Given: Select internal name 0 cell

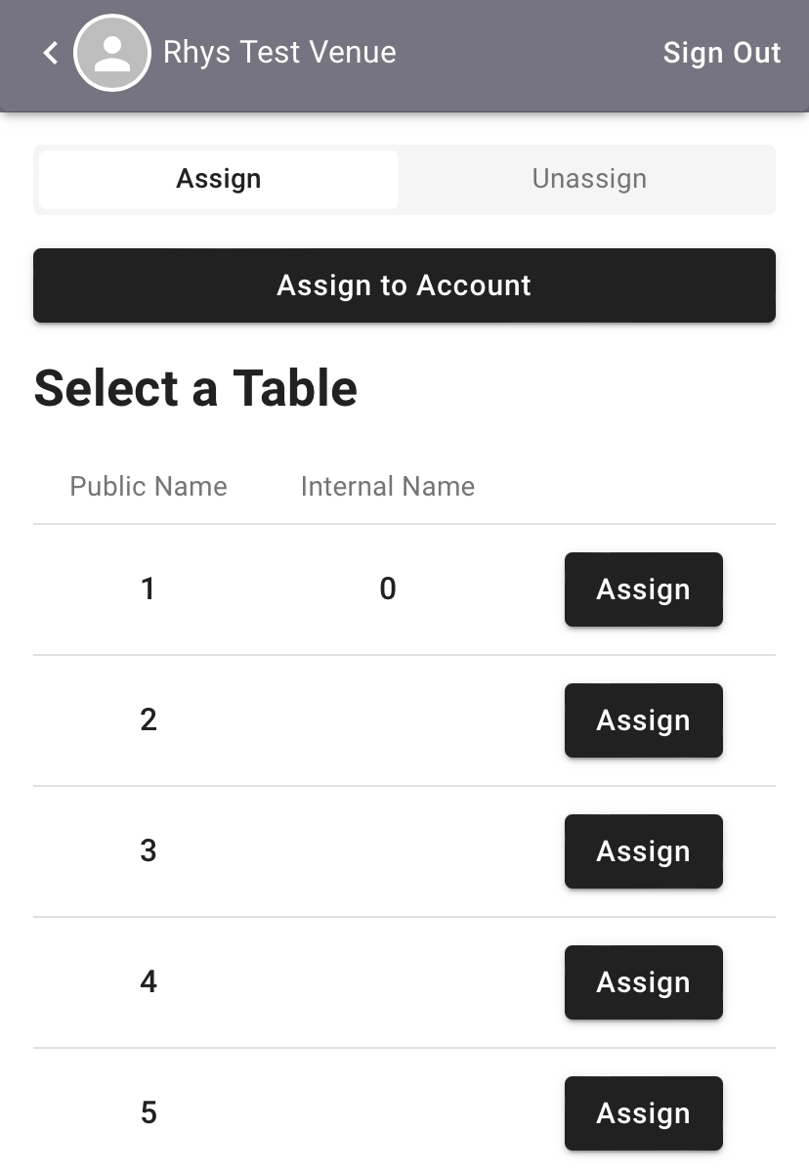Looking at the screenshot, I should click(388, 588).
